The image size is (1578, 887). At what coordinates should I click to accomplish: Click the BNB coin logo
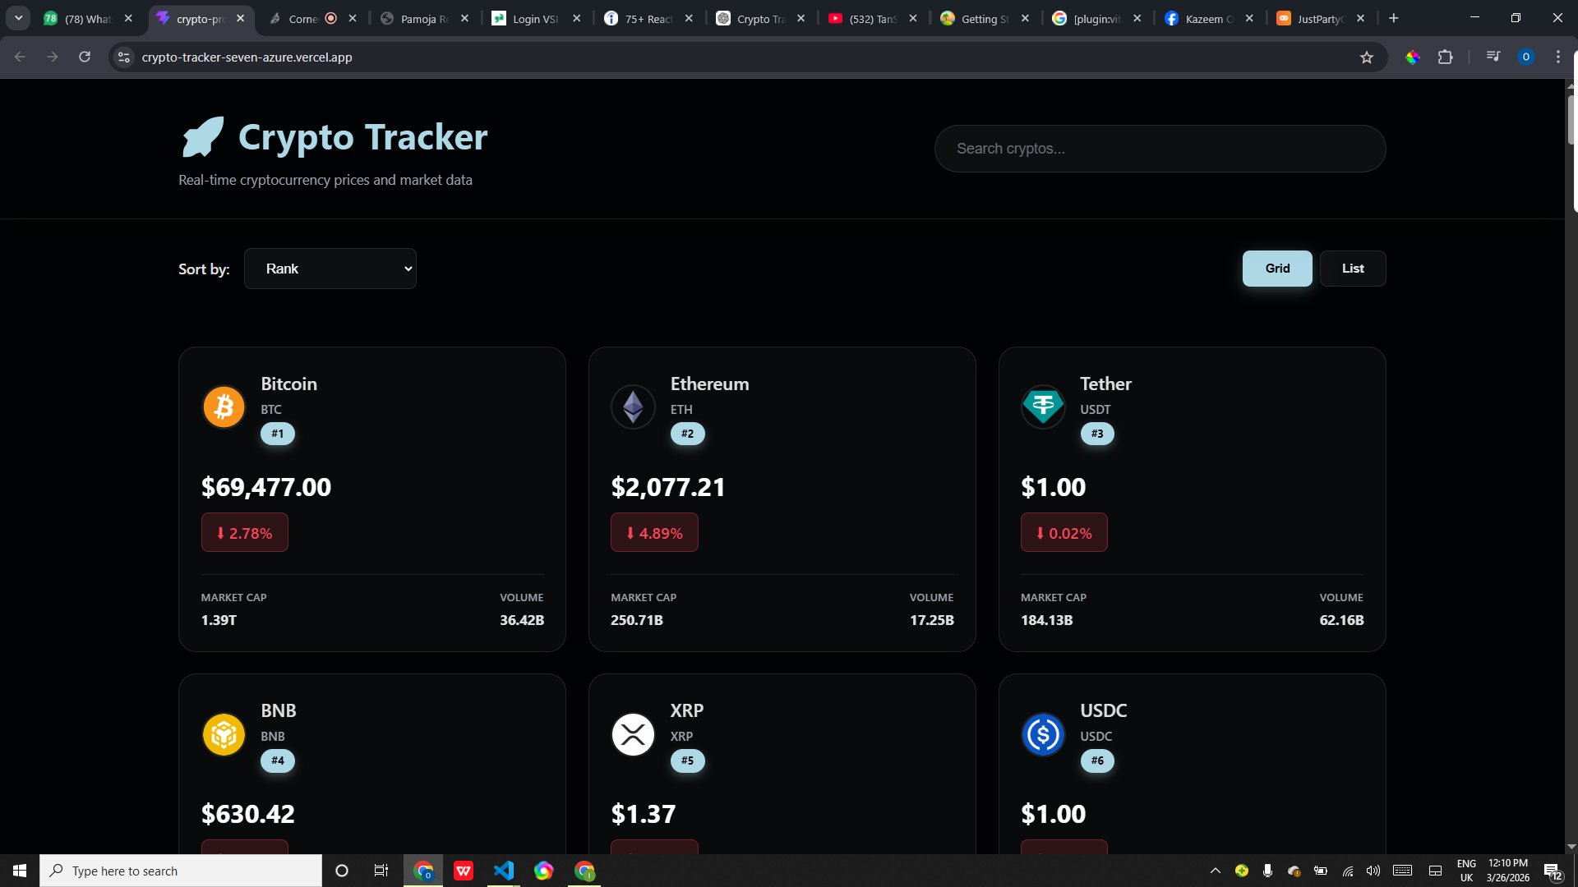click(224, 734)
